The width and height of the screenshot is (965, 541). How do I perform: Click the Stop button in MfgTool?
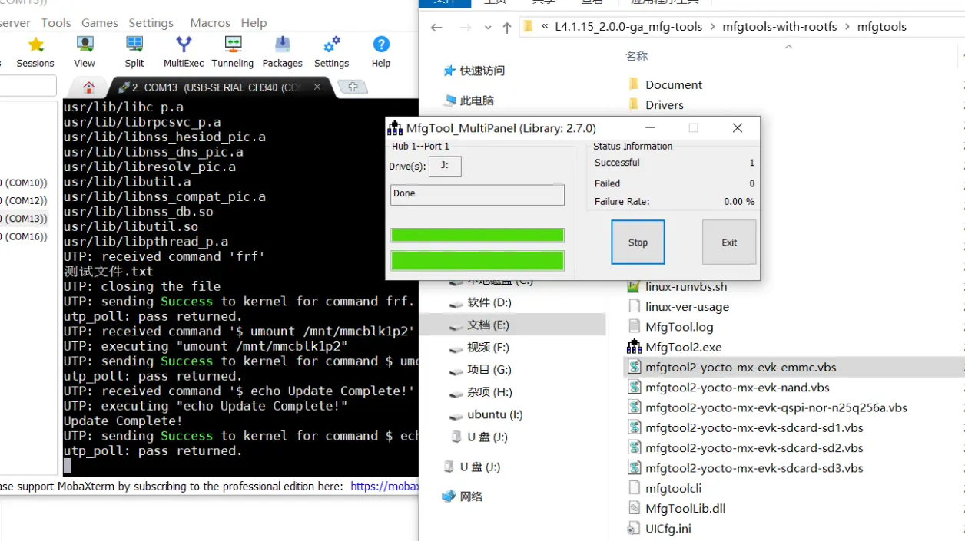point(638,242)
